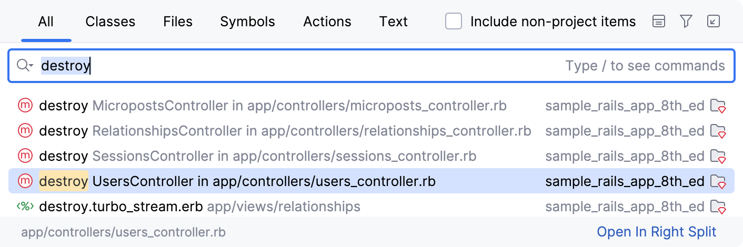The image size is (743, 247).
Task: Select destroy in RelationshipsController result
Action: [x=372, y=131]
